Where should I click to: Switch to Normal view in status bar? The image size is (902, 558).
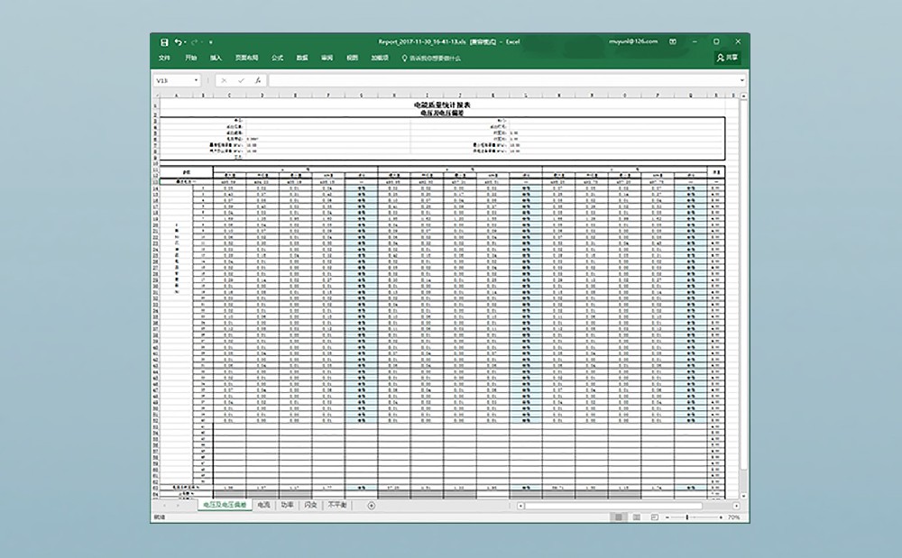(619, 518)
